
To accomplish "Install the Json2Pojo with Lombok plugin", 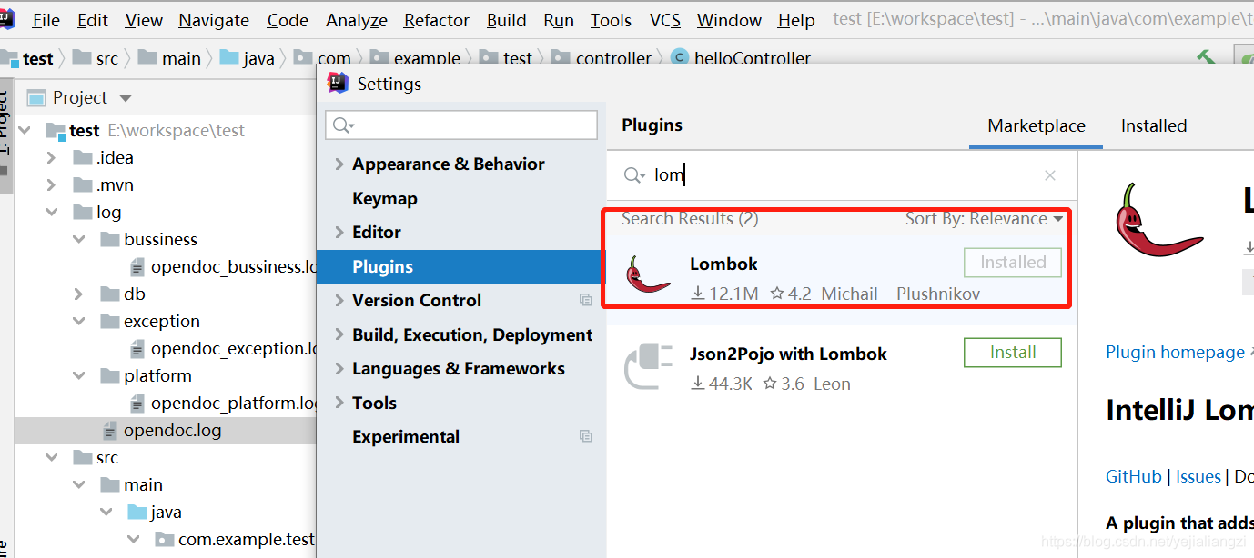I will pyautogui.click(x=1012, y=353).
